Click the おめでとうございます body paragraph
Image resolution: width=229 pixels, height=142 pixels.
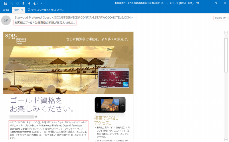[48, 130]
